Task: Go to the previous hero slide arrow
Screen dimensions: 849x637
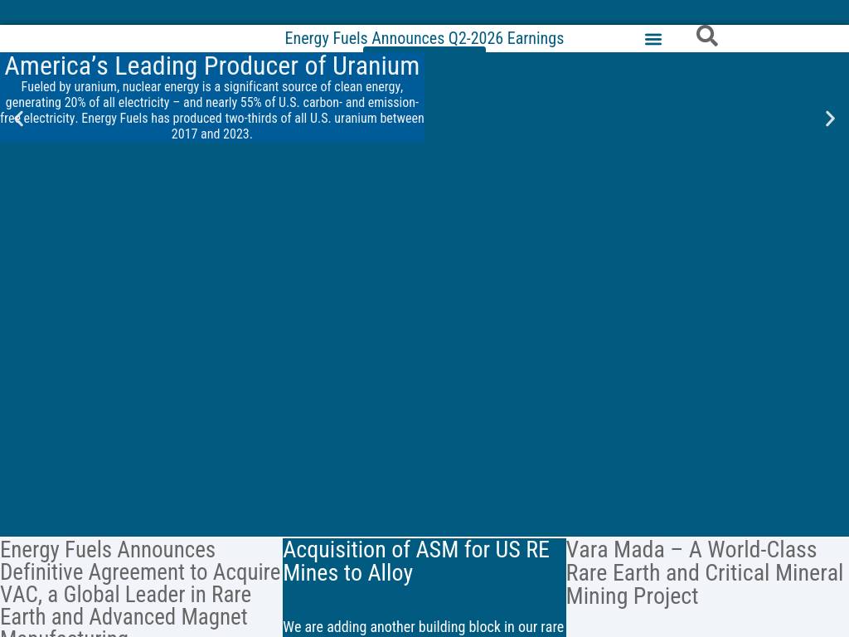Action: [x=19, y=119]
